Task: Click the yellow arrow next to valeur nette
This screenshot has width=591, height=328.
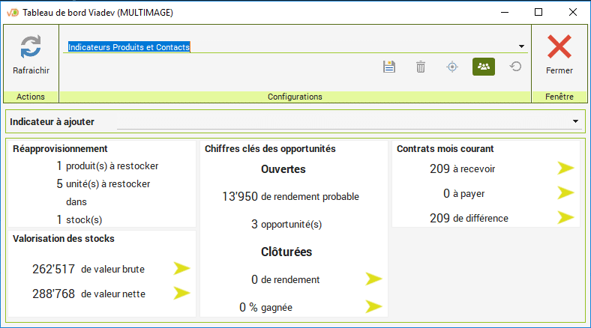Action: click(181, 294)
